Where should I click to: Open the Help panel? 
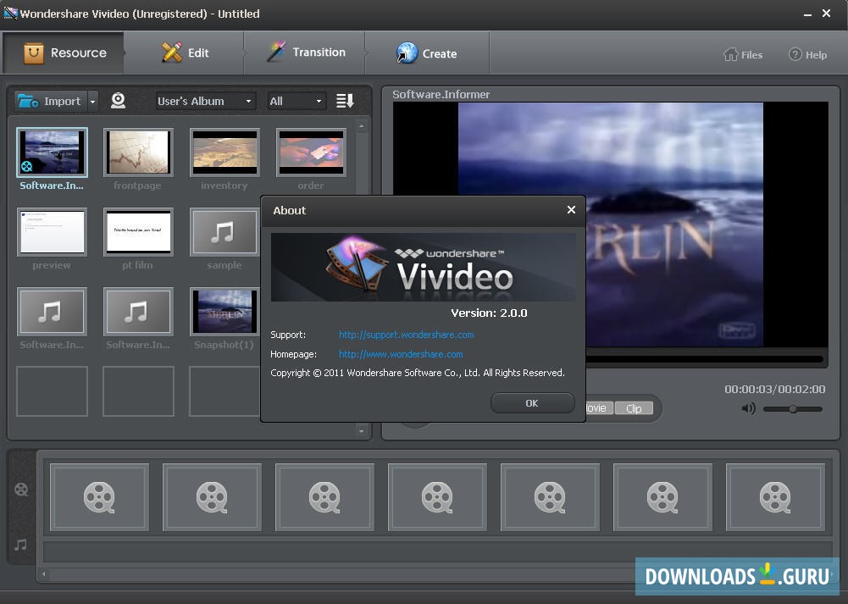tap(807, 54)
